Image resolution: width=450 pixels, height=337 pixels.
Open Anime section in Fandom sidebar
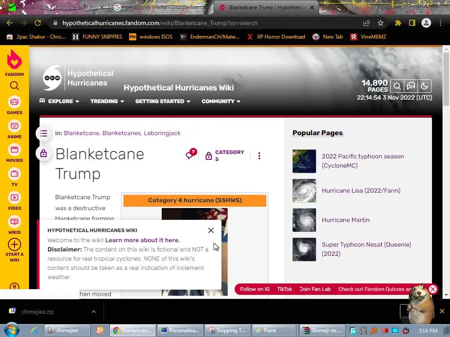click(15, 129)
